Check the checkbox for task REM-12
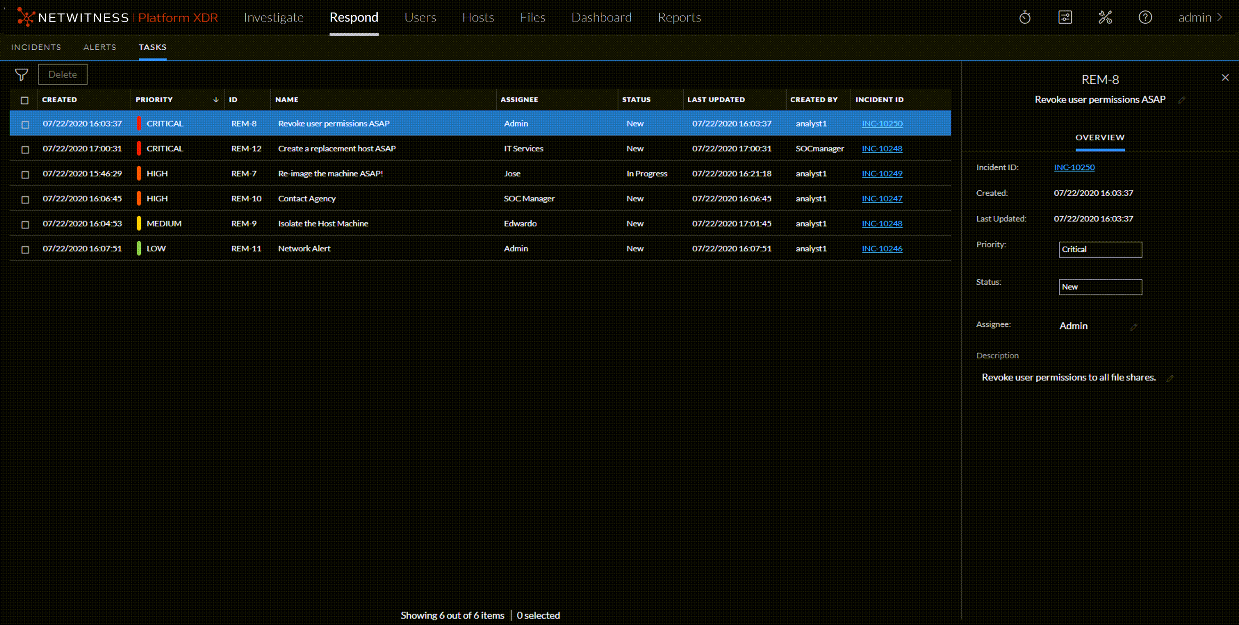The height and width of the screenshot is (625, 1239). (25, 149)
